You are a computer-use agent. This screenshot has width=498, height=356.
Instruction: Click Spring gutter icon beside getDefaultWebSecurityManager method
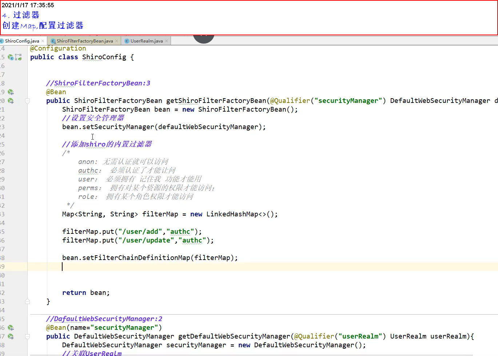(11, 336)
